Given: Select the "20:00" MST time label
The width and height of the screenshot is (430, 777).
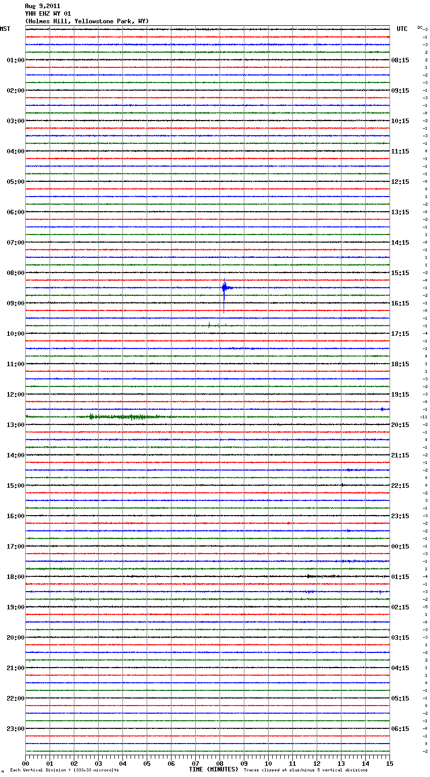Looking at the screenshot, I should [16, 638].
